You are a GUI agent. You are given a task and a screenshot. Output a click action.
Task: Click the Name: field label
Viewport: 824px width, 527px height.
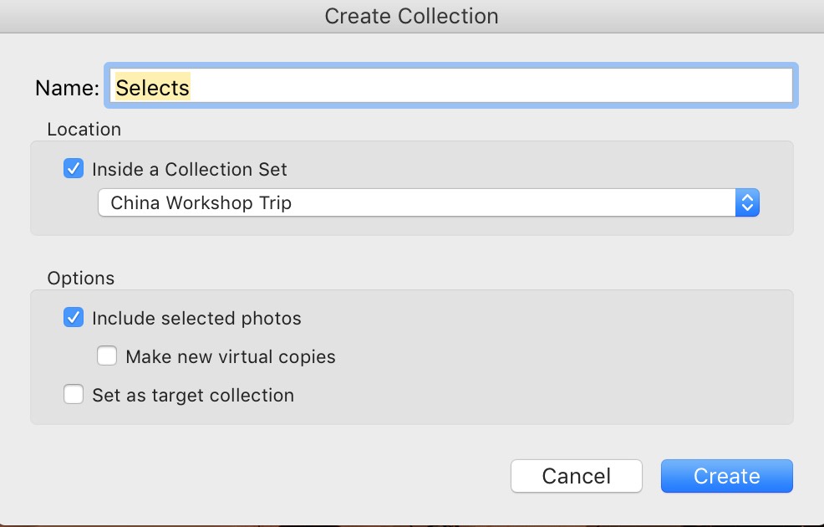point(67,87)
